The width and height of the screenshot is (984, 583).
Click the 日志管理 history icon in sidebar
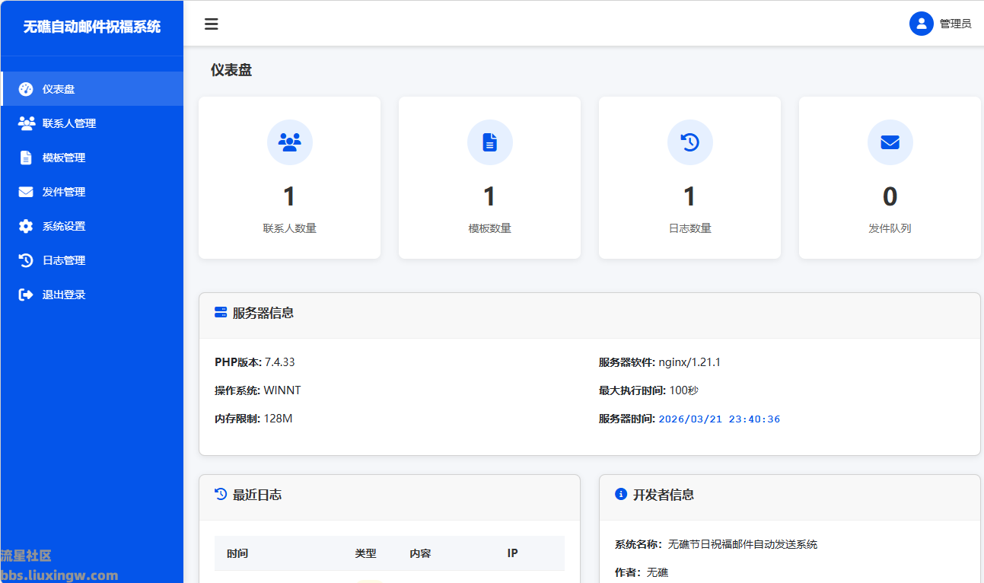[26, 260]
